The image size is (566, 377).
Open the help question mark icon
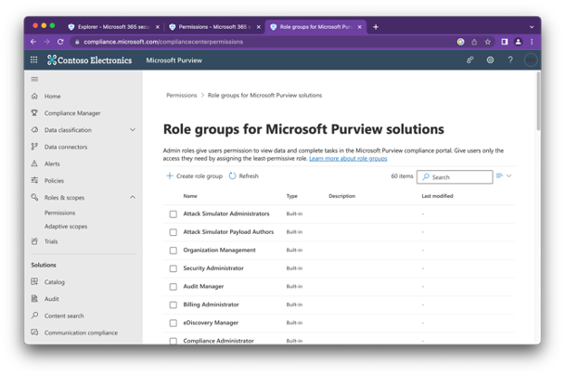coord(510,60)
